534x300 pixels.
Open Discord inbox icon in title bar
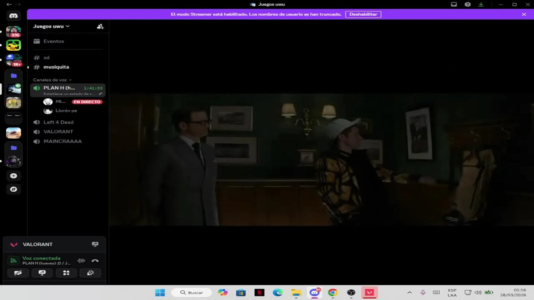[x=454, y=4]
